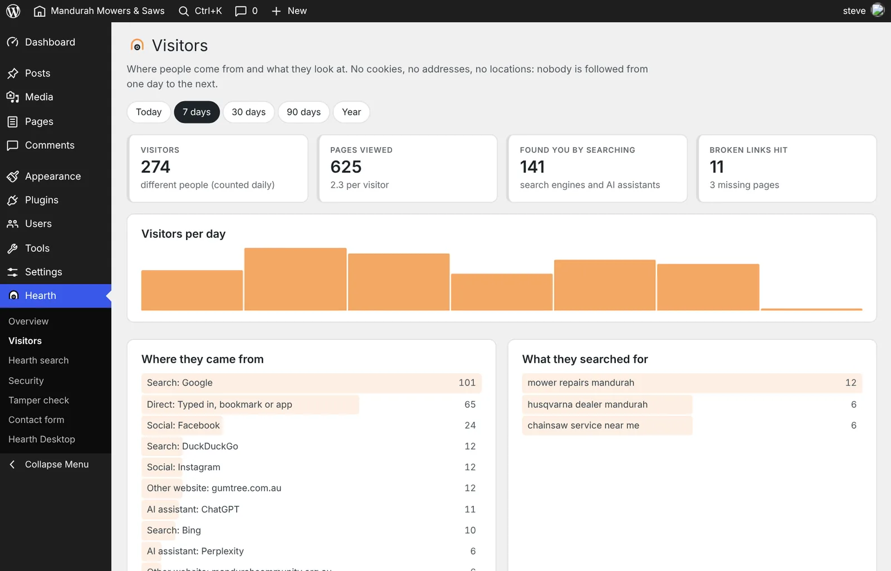Viewport: 891px width, 571px height.
Task: Click the Plugins plug icon
Action: (13, 200)
